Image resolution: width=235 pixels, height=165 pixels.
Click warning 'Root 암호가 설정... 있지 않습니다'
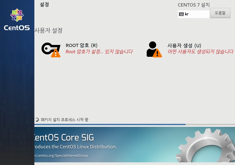click(99, 52)
